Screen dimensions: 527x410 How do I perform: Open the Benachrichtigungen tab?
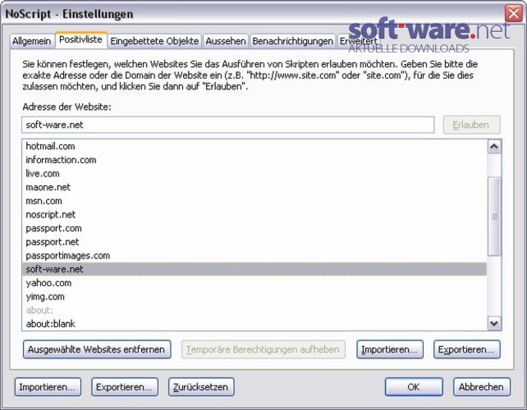[x=293, y=41]
